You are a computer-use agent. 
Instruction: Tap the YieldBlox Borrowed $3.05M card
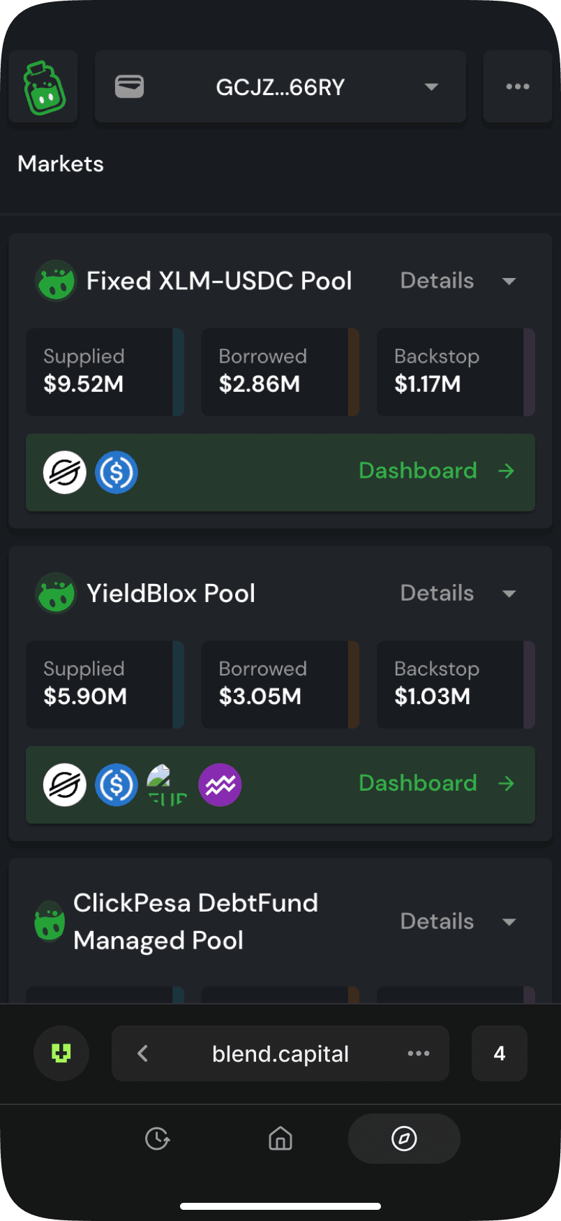point(280,684)
